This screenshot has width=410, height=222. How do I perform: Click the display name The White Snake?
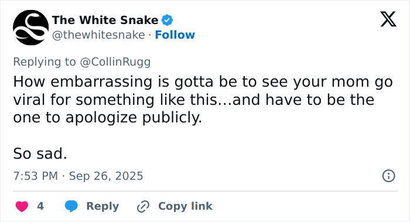pyautogui.click(x=105, y=20)
